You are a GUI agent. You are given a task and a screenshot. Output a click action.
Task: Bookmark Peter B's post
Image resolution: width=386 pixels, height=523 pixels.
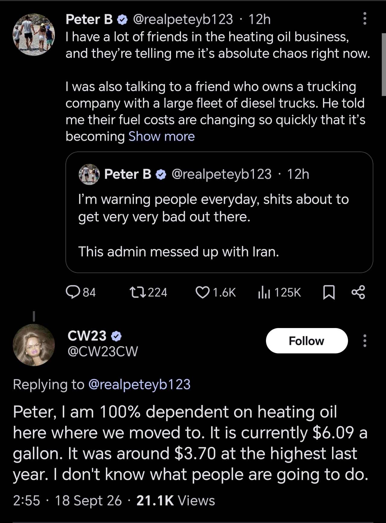coord(329,292)
